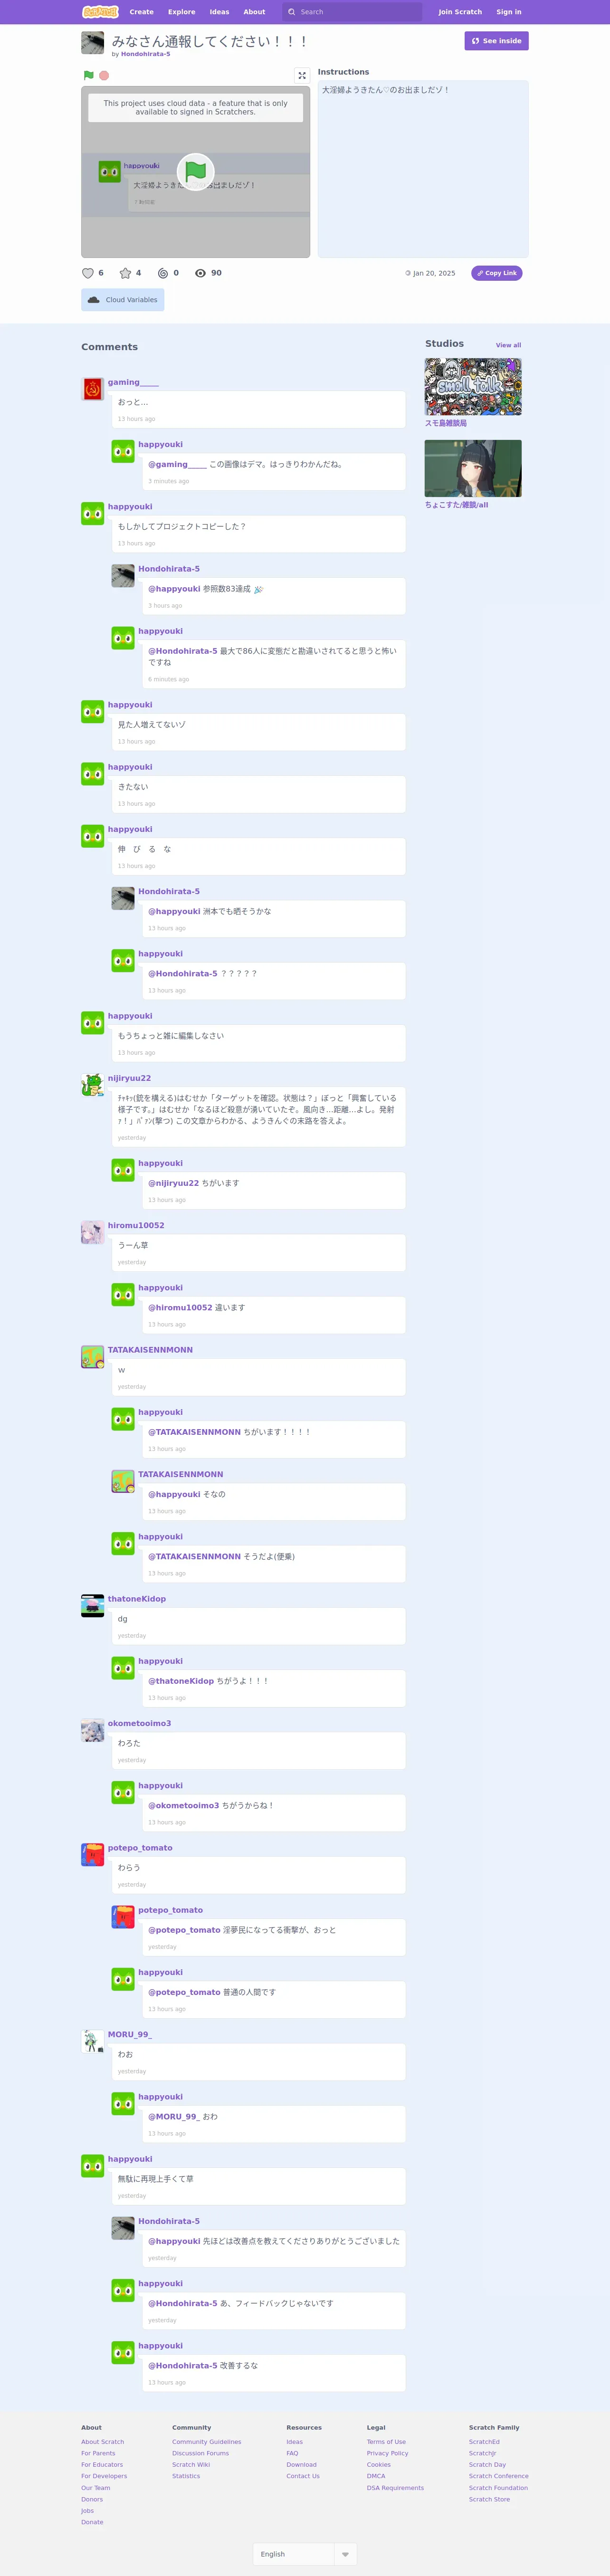The width and height of the screenshot is (610, 2576).
Task: Click View all studios link
Action: point(508,345)
